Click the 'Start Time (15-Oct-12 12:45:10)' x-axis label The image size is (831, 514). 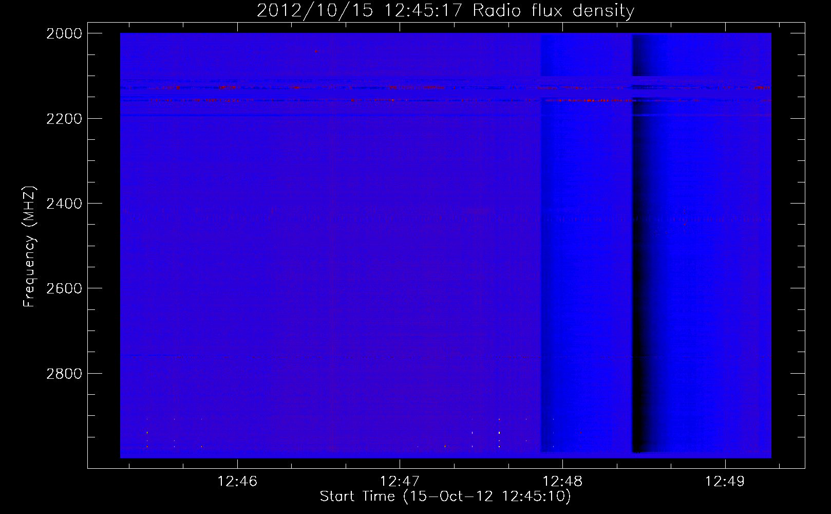click(445, 497)
